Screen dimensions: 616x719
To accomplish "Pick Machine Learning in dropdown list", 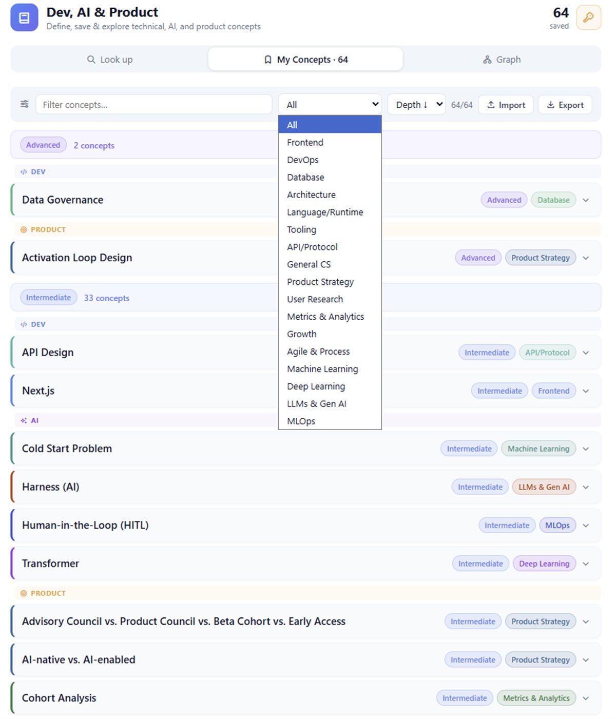I will (330, 369).
